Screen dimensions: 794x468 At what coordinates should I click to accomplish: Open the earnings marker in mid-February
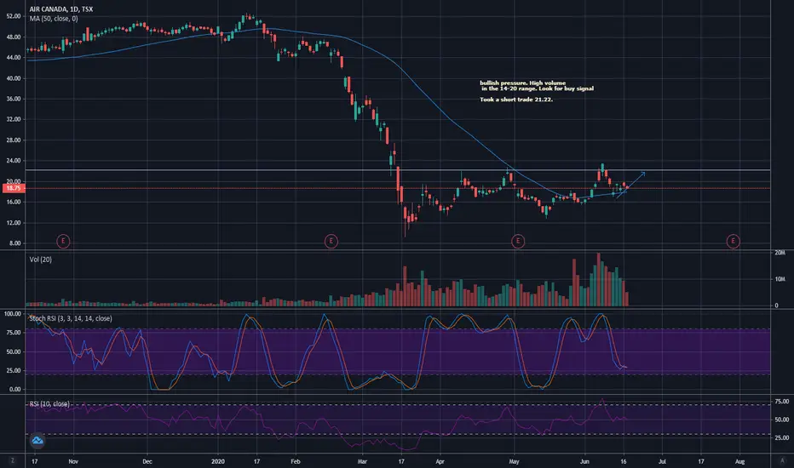pos(331,241)
